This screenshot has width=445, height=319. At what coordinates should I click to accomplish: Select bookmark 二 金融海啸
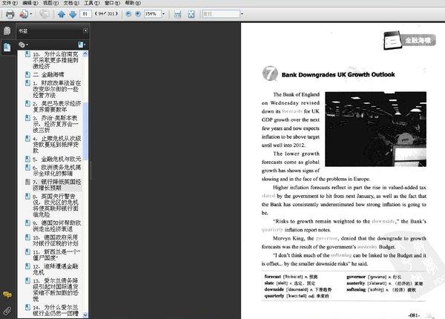click(x=48, y=75)
